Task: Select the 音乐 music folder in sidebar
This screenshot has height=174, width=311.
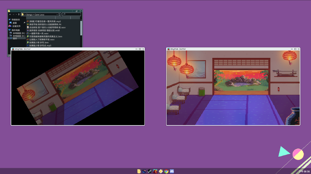Action: tap(17, 38)
